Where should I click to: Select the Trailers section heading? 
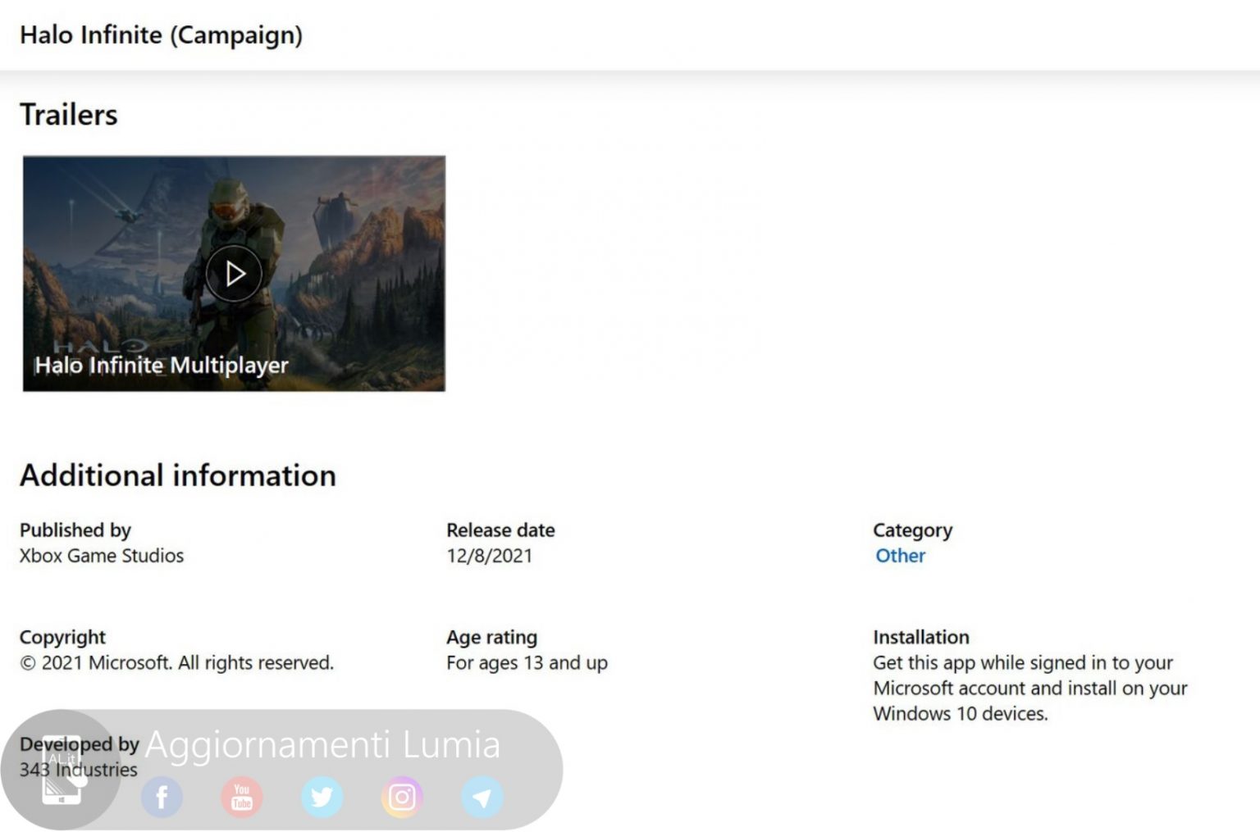[x=69, y=115]
